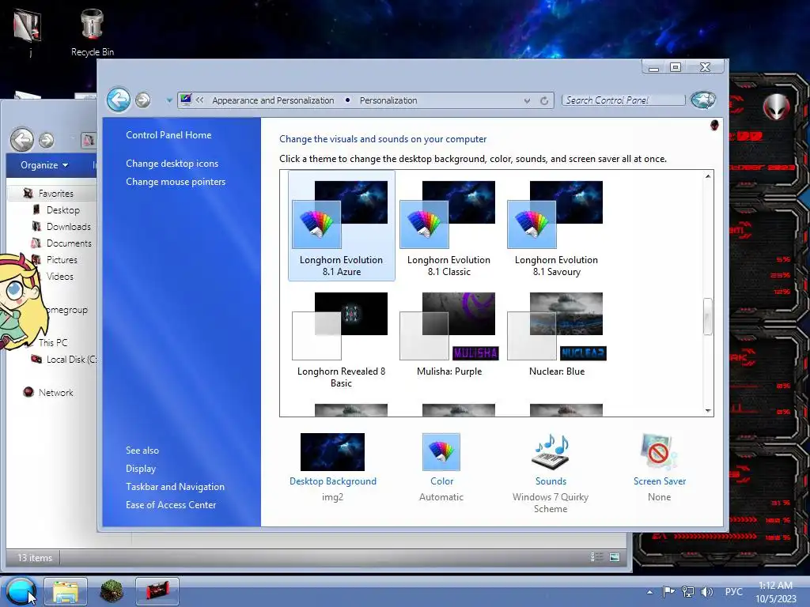Show hidden tray icons arrow
The height and width of the screenshot is (607, 810).
pyautogui.click(x=650, y=592)
